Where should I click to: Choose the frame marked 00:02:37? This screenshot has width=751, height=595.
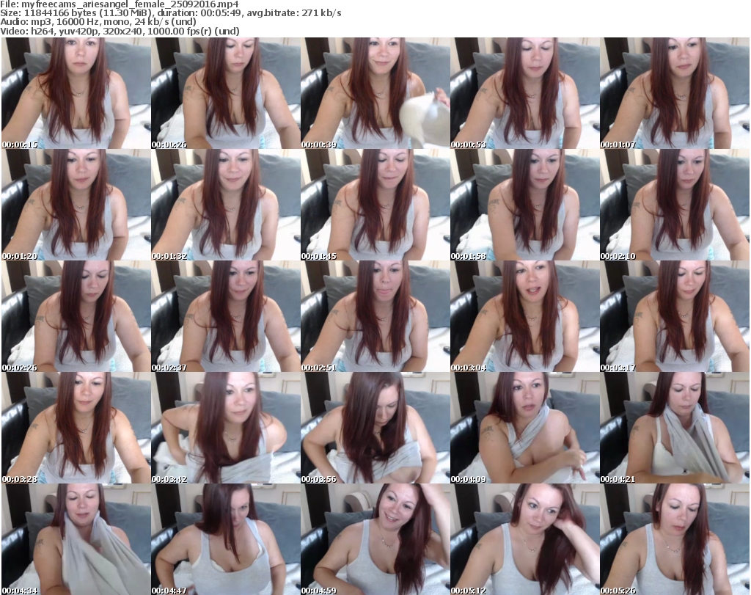[226, 316]
